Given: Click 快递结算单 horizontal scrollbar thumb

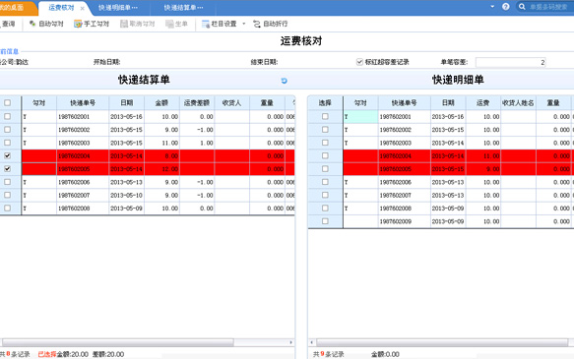Looking at the screenshot, I should 118,342.
